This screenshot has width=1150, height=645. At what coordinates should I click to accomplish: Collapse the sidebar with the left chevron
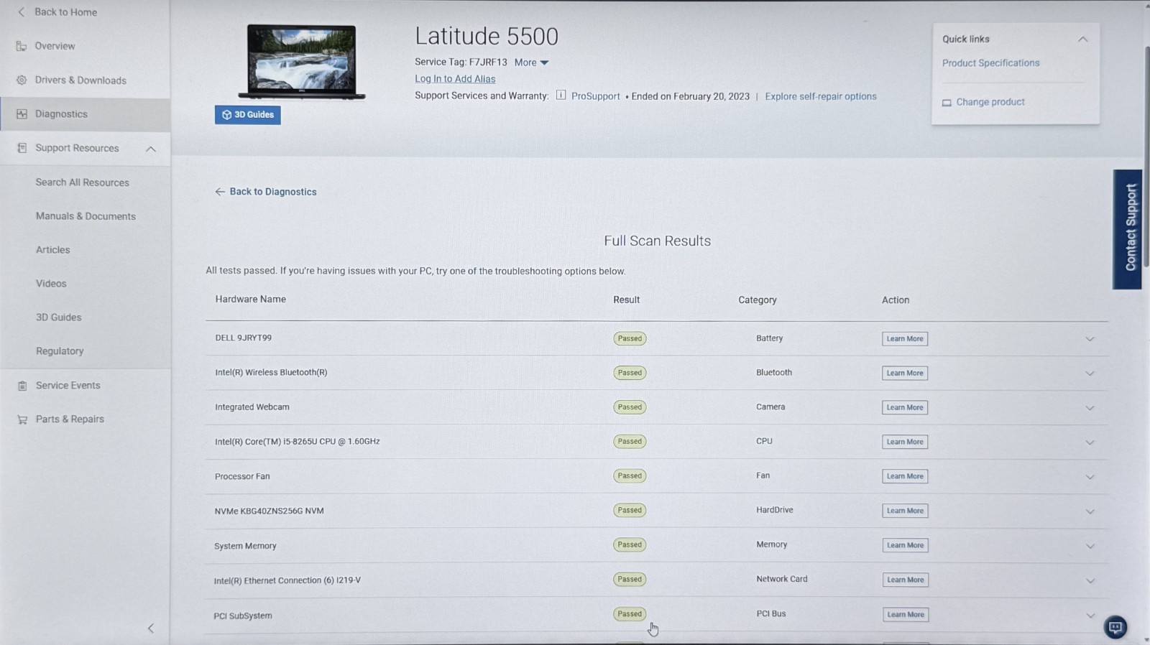click(151, 628)
